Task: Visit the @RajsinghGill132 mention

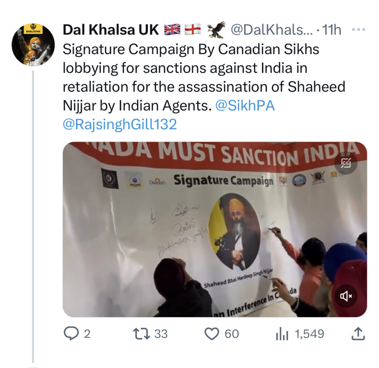Action: (x=120, y=124)
